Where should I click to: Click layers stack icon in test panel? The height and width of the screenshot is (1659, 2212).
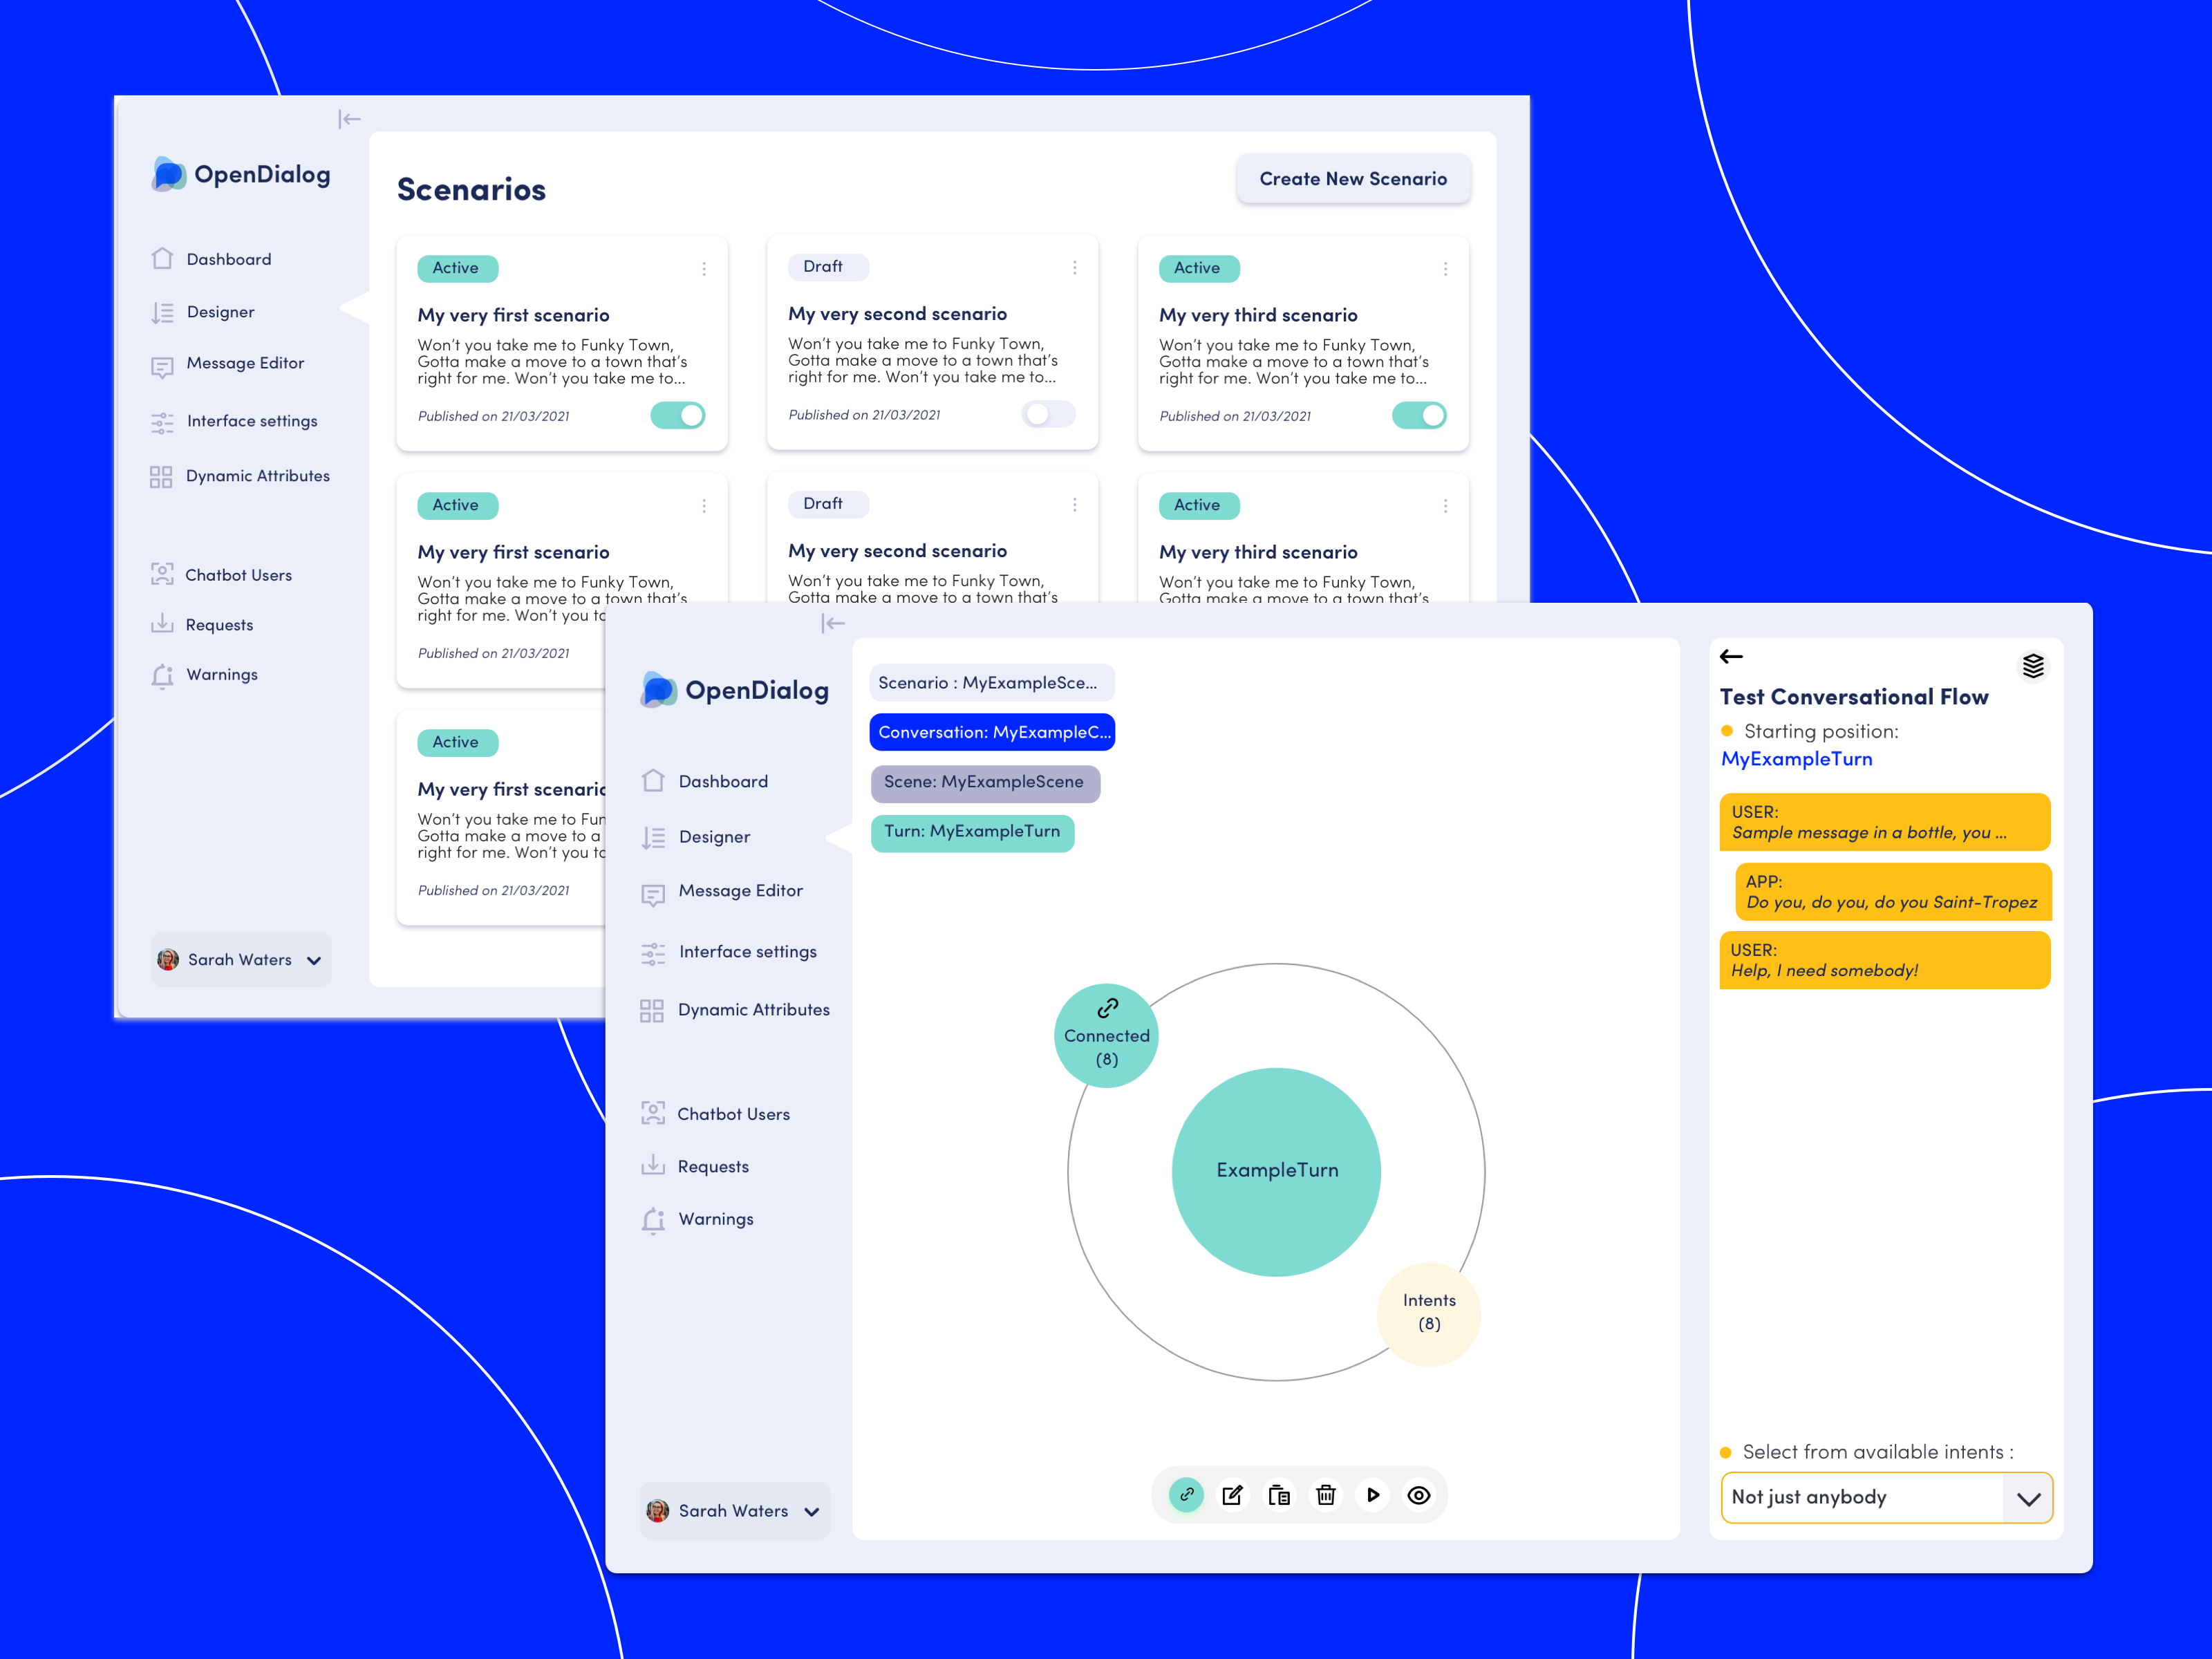2033,666
